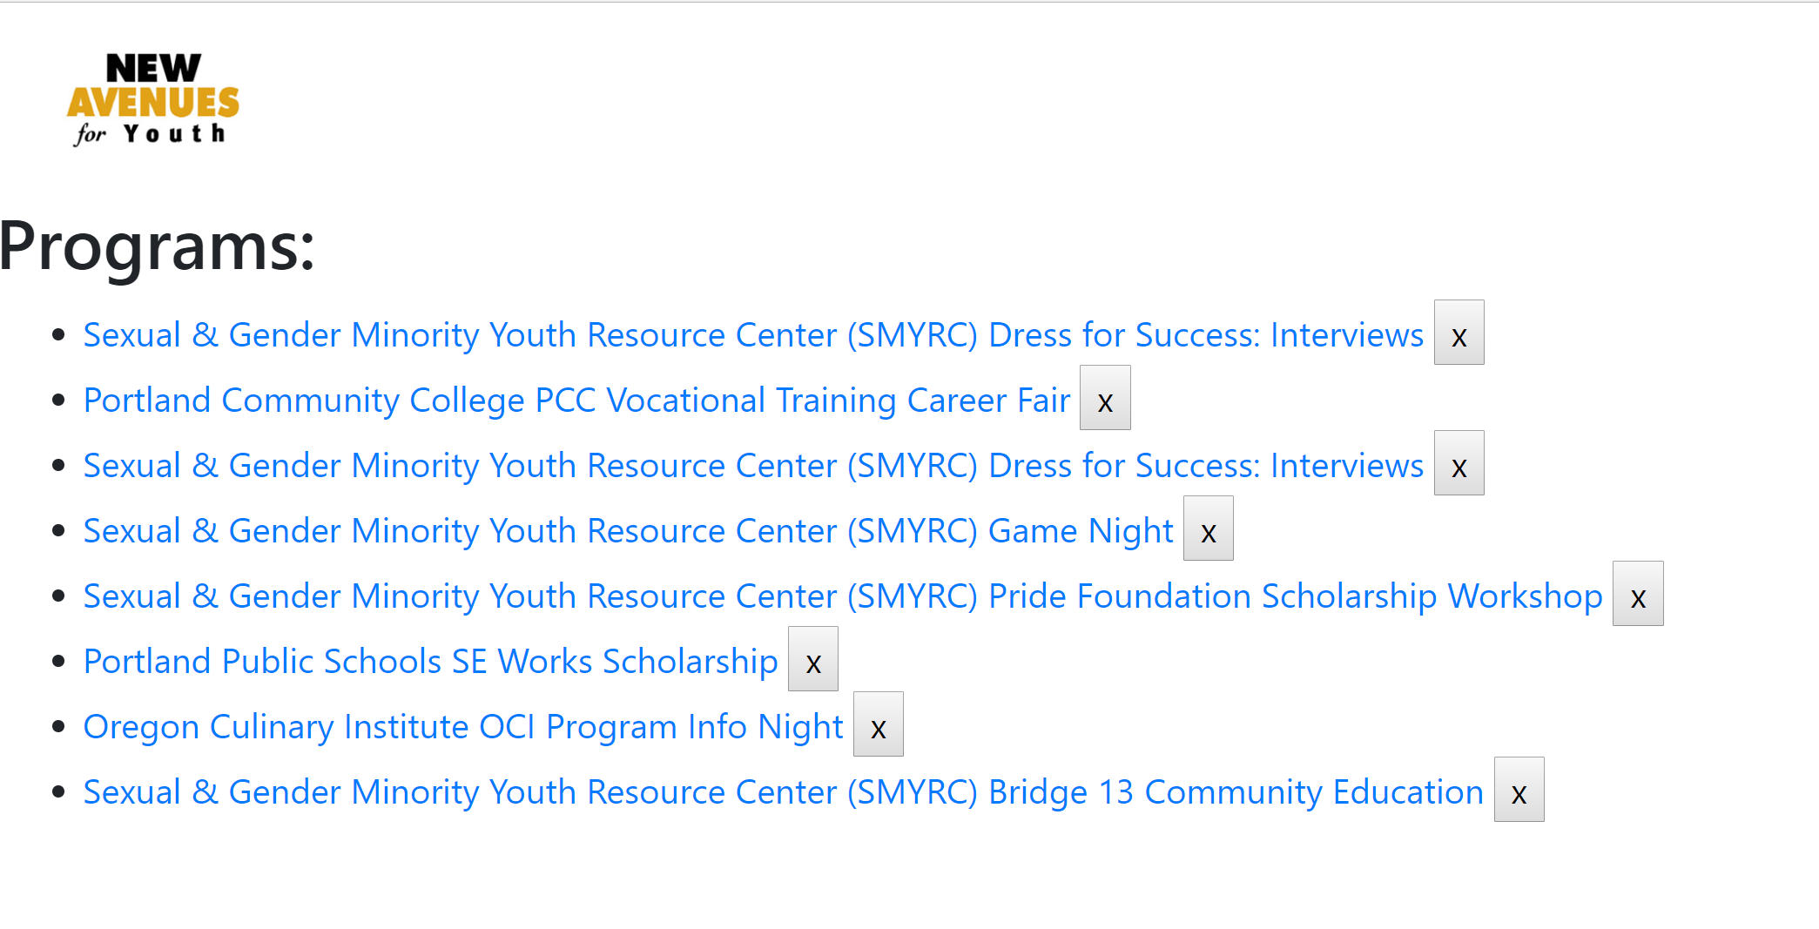This screenshot has height=929, width=1819.
Task: Open the first Dress for Success: Interviews link
Action: pyautogui.click(x=753, y=335)
